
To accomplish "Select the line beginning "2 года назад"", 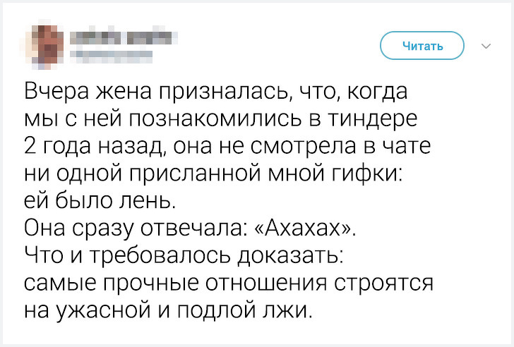I will [x=227, y=146].
